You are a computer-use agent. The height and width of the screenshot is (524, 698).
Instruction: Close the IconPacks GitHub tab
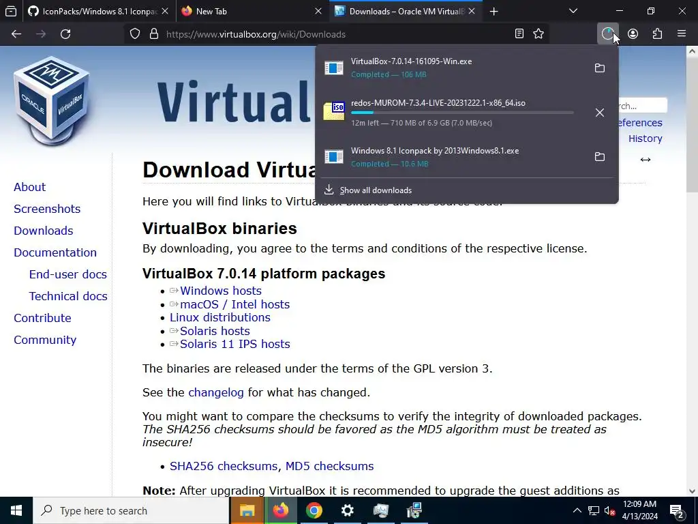click(x=165, y=11)
